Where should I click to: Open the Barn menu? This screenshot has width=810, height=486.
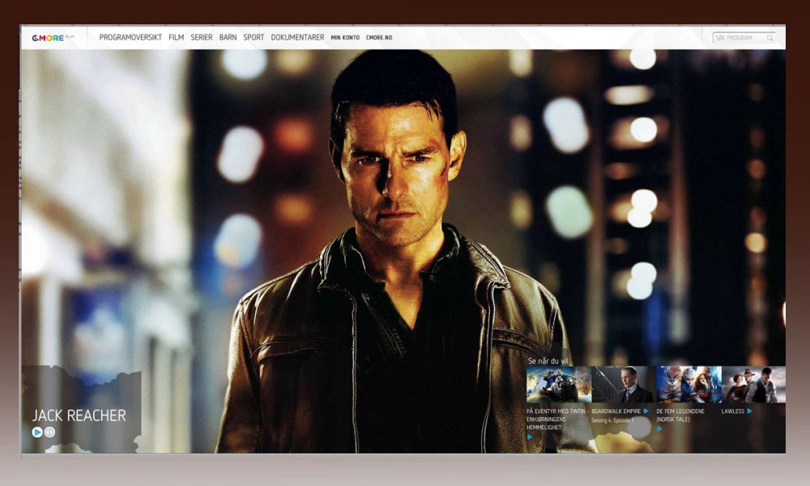point(228,38)
